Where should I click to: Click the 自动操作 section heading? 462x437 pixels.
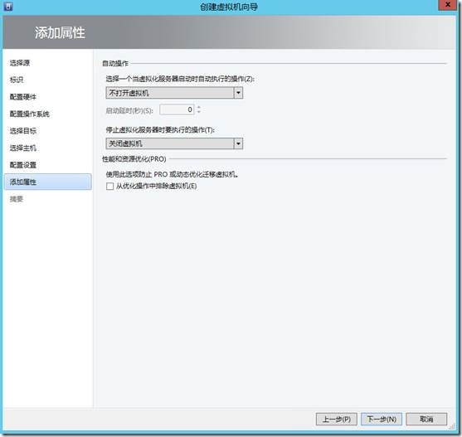point(115,63)
